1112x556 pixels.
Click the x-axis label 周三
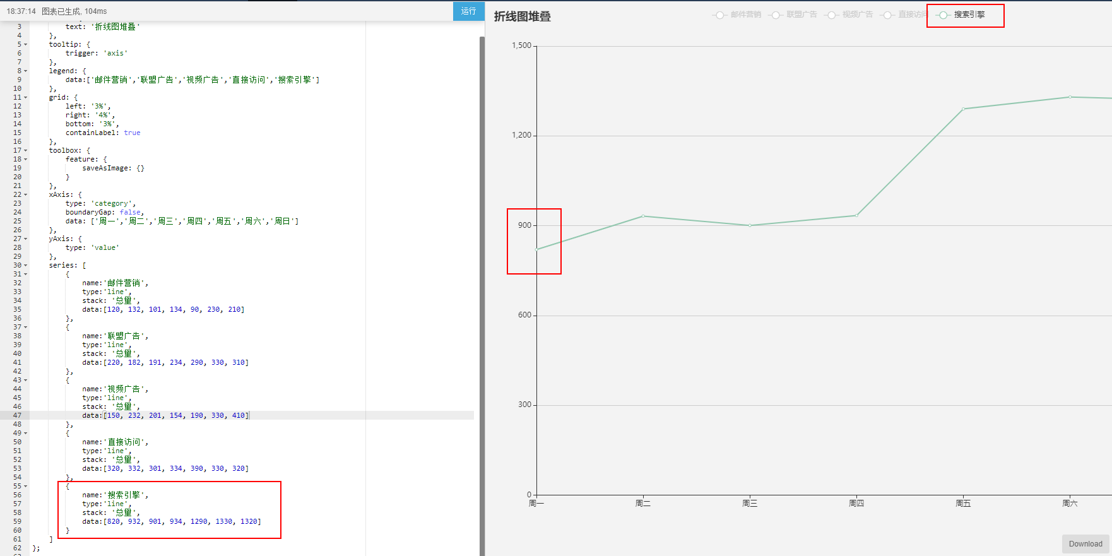coord(750,503)
